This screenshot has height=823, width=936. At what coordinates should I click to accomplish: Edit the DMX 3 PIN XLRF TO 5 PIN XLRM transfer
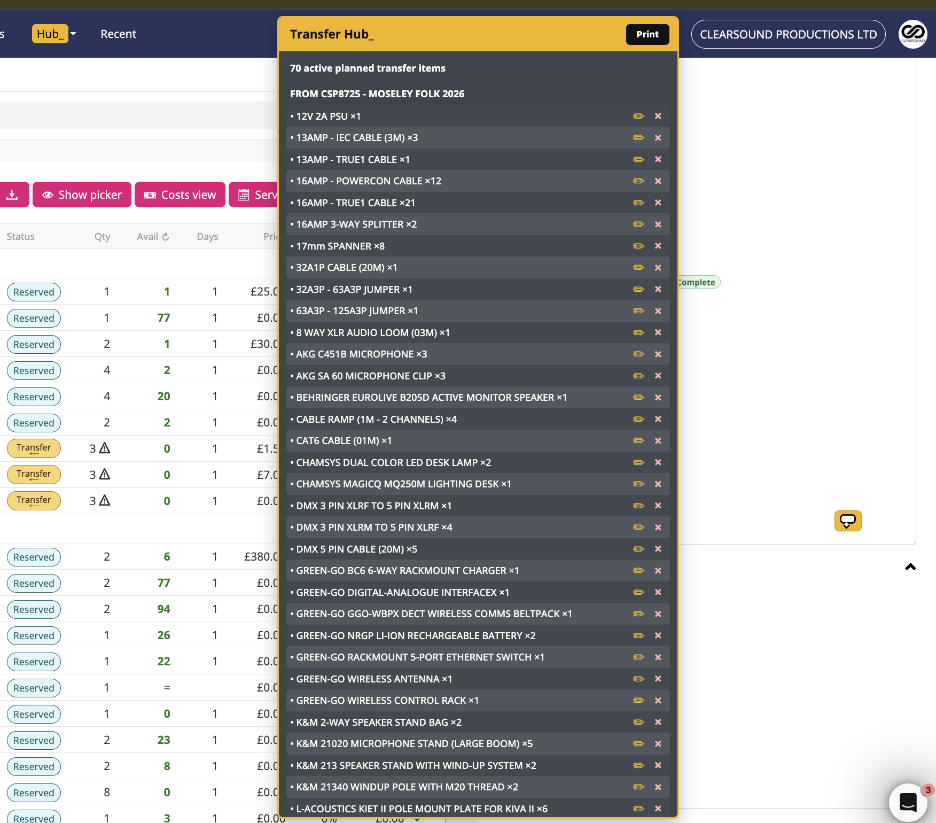click(x=638, y=506)
